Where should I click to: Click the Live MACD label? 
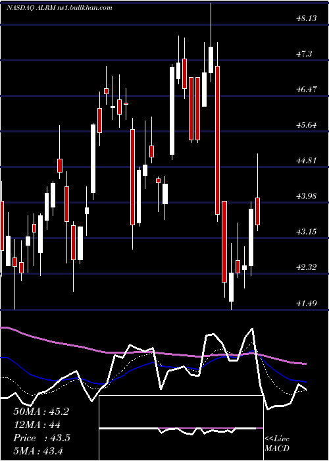click(277, 444)
